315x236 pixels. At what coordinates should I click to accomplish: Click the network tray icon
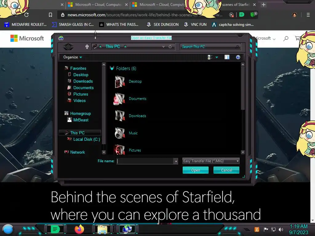(273, 229)
